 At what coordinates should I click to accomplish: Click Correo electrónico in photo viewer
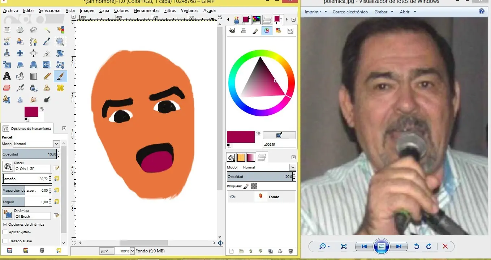(x=350, y=12)
